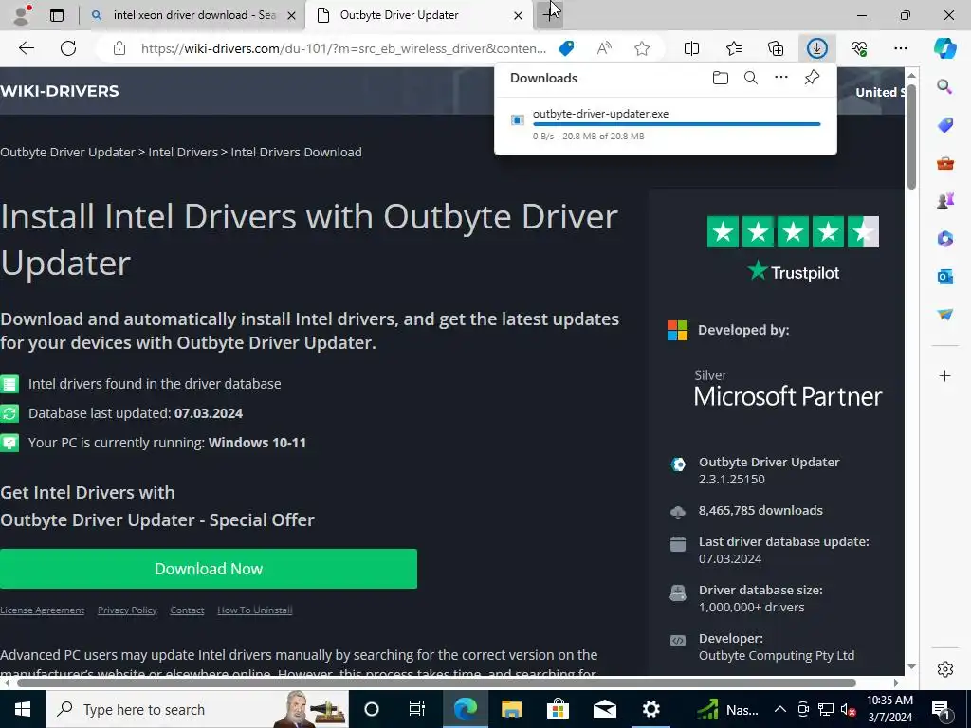Open Settings gear on taskbar
971x728 pixels.
pos(650,709)
